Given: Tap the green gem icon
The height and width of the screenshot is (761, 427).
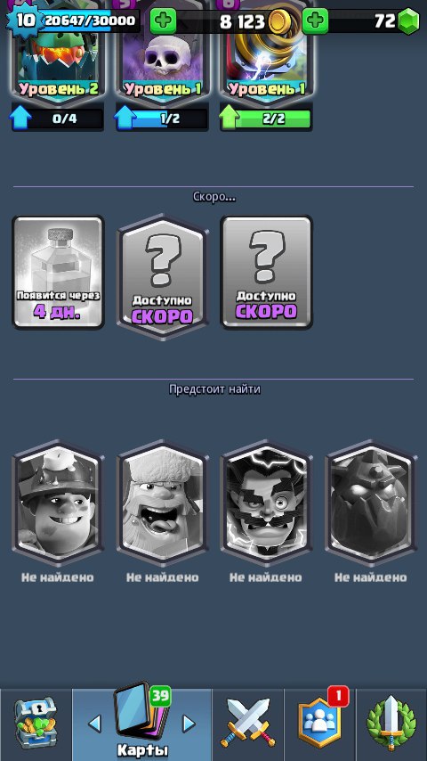Looking at the screenshot, I should point(408,21).
